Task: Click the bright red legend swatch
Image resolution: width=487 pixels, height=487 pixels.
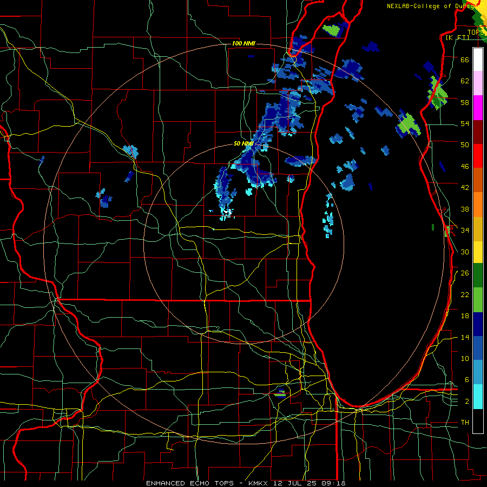Action: pos(478,156)
